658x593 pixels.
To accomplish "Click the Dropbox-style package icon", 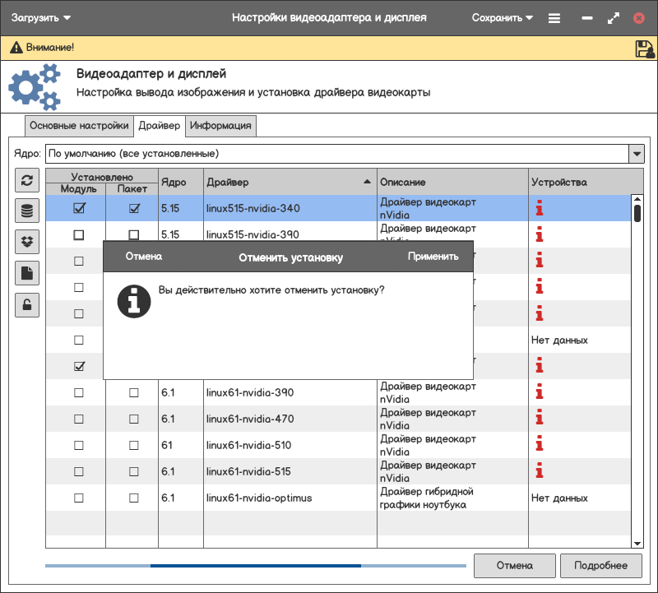I will (x=27, y=242).
